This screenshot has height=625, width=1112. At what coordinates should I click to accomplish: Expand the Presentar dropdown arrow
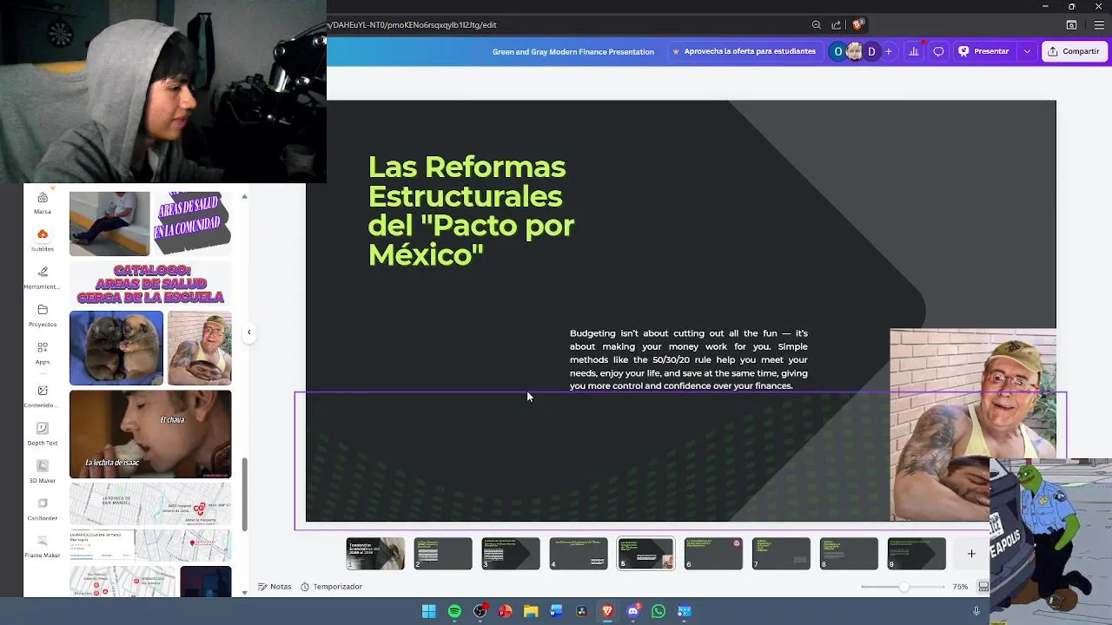1027,51
